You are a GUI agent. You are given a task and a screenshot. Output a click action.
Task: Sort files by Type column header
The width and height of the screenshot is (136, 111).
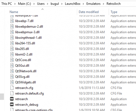click(x=114, y=12)
